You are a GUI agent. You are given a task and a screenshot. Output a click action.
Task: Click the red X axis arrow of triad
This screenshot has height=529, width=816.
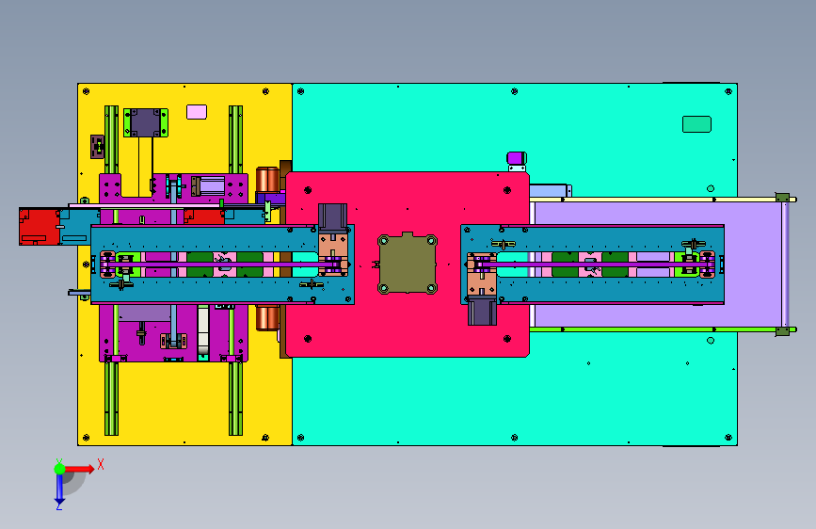click(x=80, y=469)
